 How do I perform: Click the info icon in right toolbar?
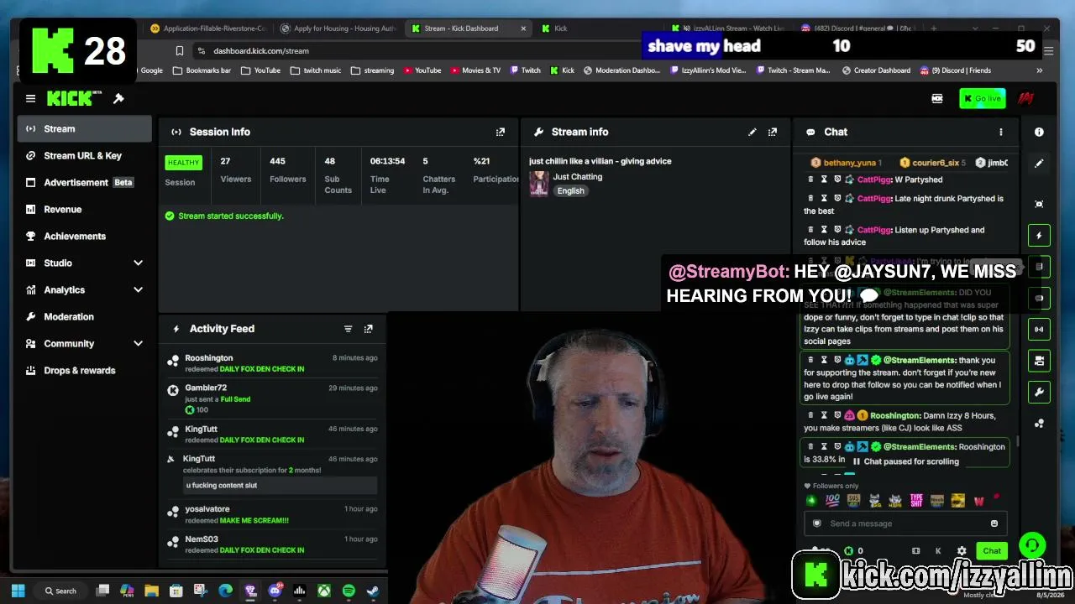[1039, 132]
